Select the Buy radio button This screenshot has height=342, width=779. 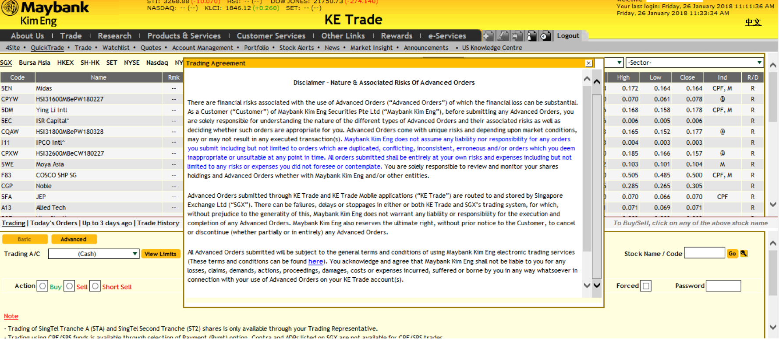tap(42, 286)
